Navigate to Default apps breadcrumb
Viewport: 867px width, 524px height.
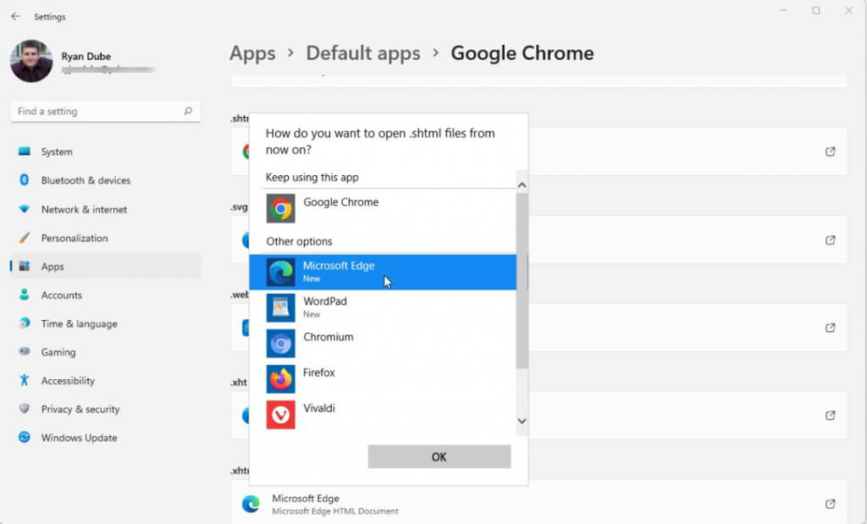pyautogui.click(x=362, y=53)
